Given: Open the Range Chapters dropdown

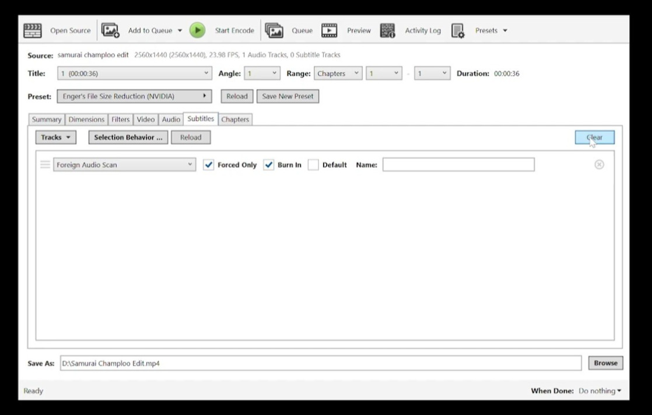Looking at the screenshot, I should (338, 73).
